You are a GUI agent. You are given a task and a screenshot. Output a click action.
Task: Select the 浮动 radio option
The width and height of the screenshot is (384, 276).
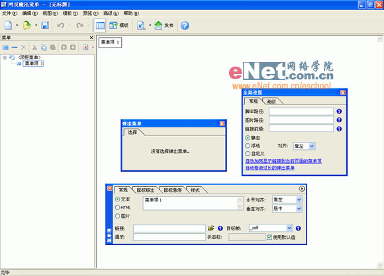248,146
